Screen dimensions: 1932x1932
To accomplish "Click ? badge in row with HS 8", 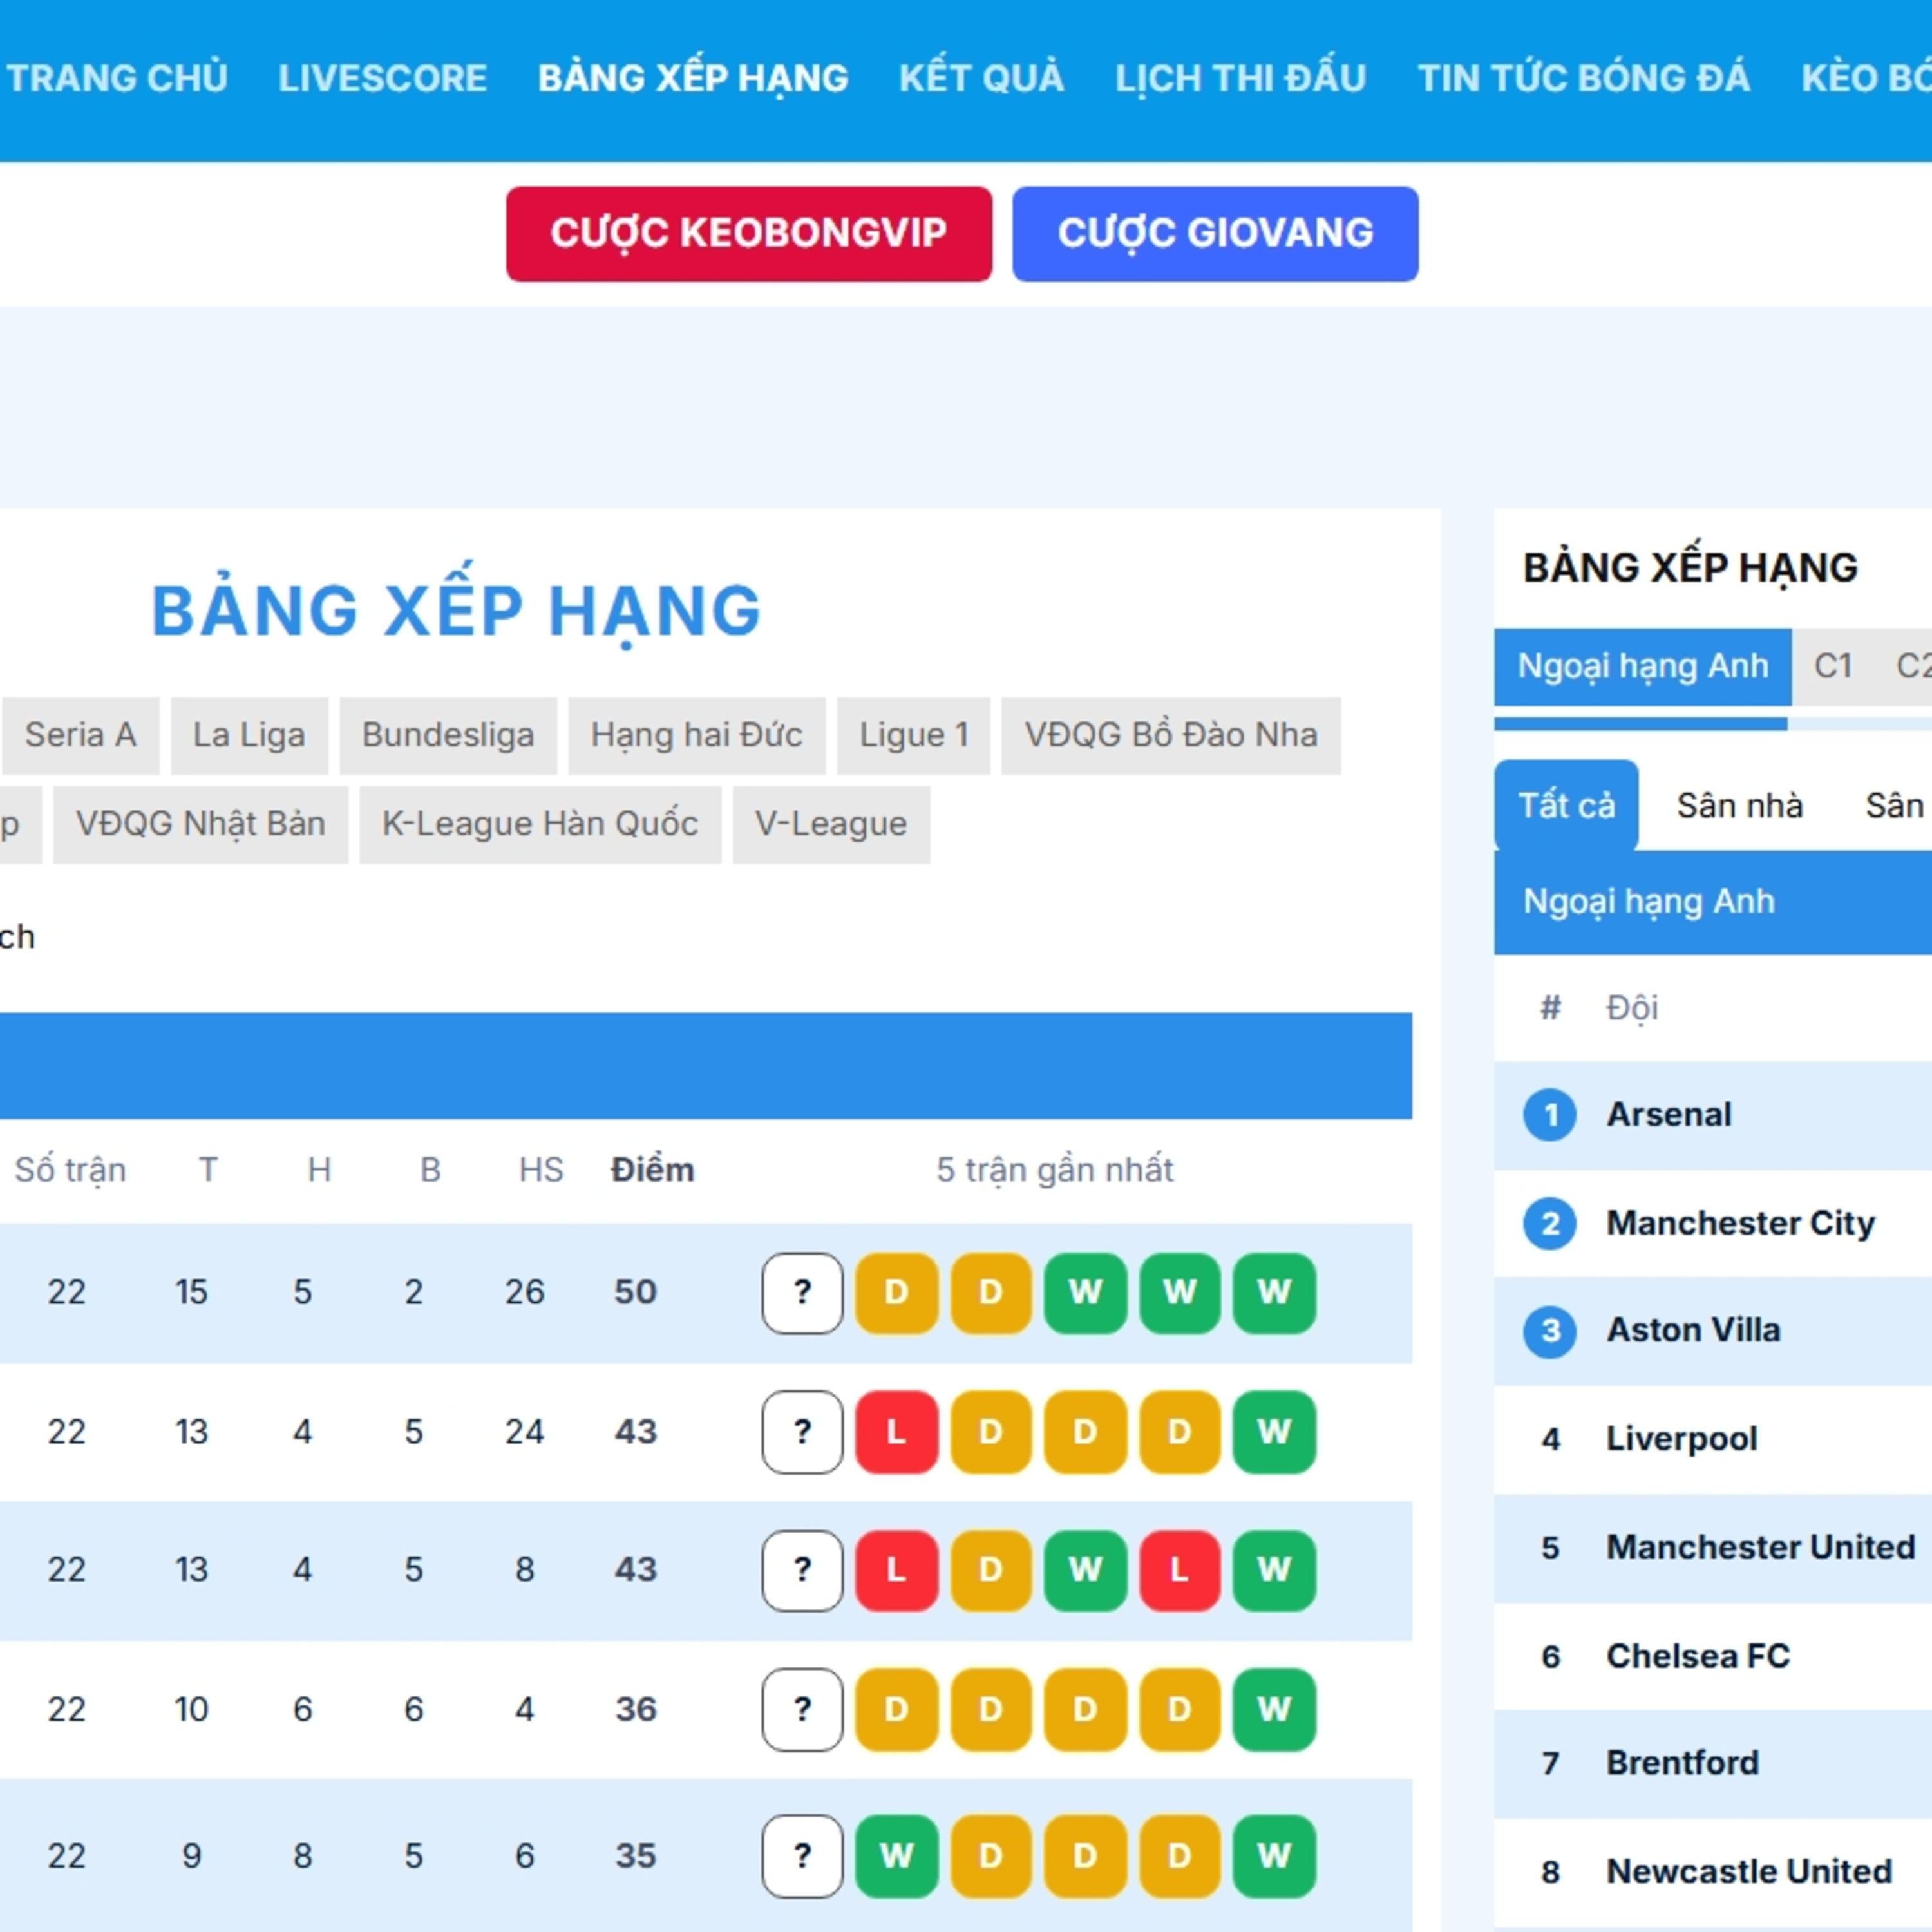I will tap(802, 1570).
